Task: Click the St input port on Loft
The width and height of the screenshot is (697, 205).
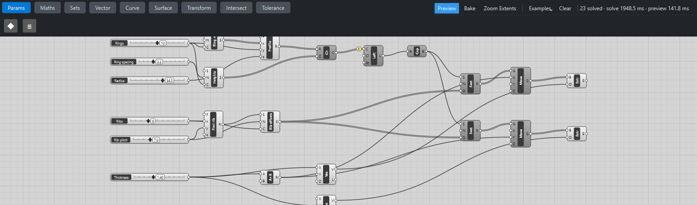Action: [364, 63]
